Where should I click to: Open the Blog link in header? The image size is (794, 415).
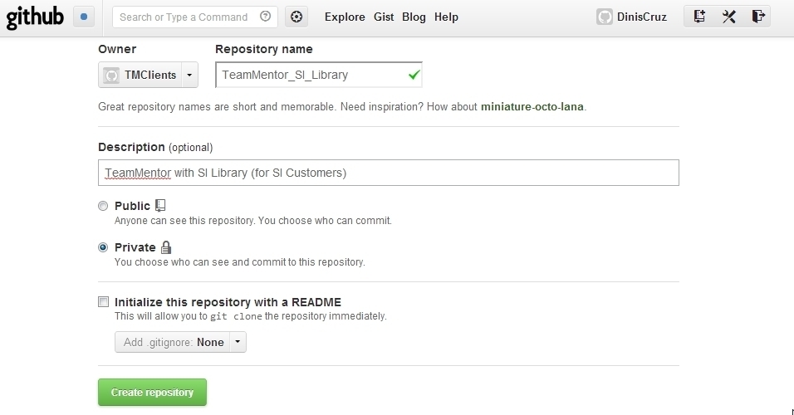(414, 17)
